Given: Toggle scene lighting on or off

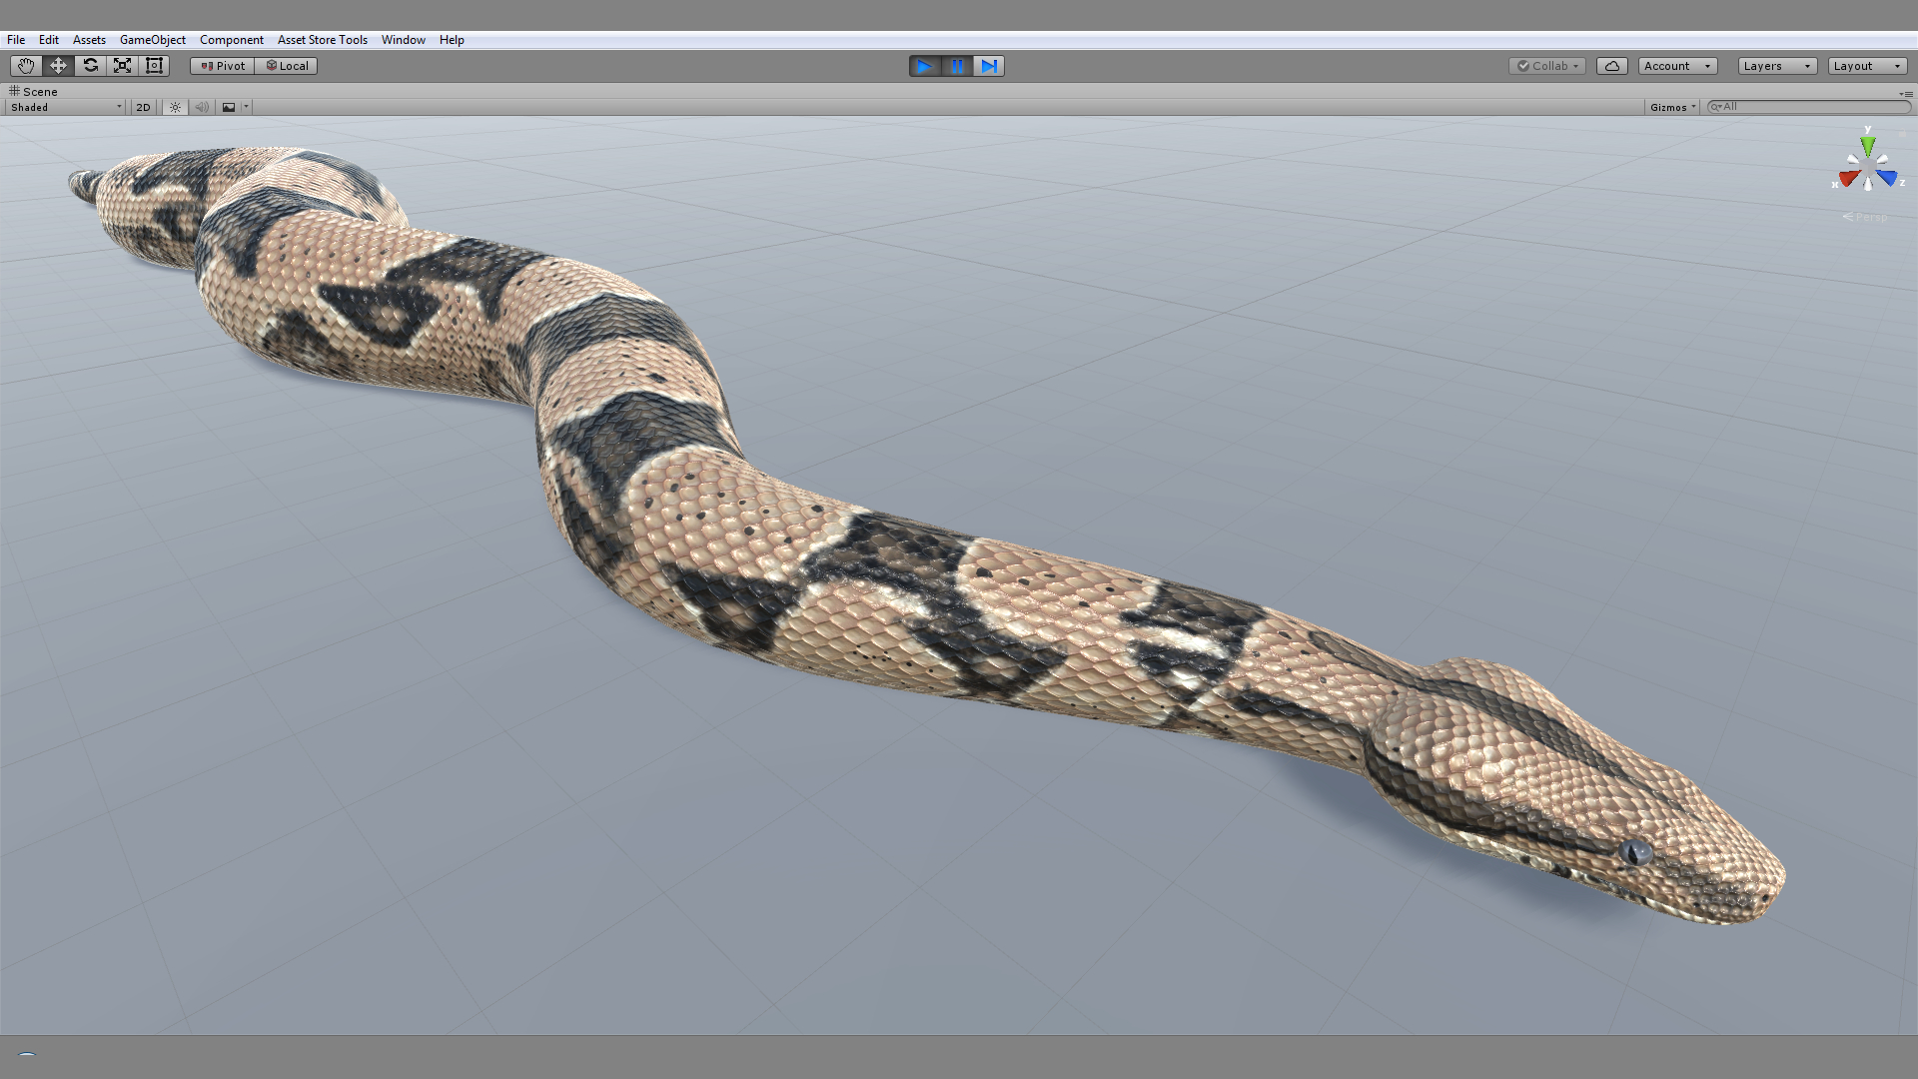Looking at the screenshot, I should [x=175, y=107].
